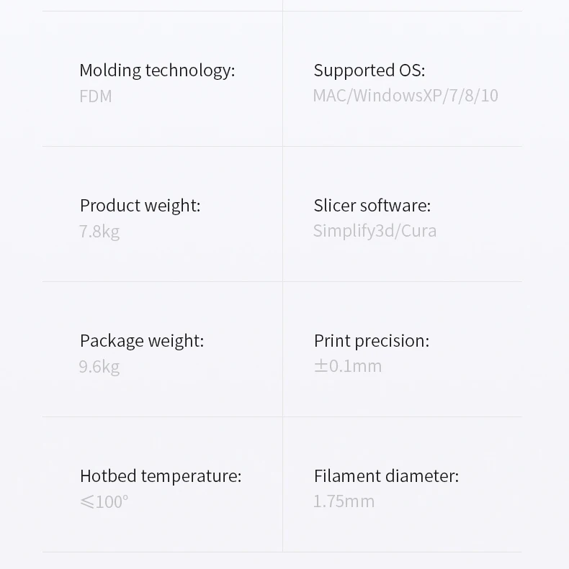
Task: Click Cura in the slicer software value
Action: coord(419,231)
